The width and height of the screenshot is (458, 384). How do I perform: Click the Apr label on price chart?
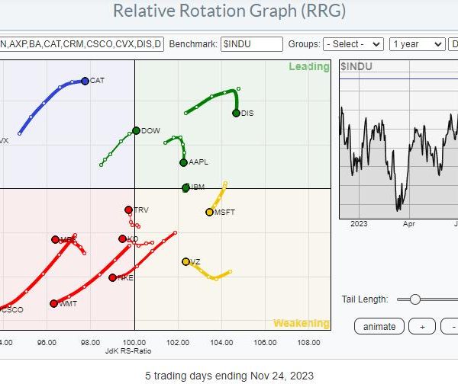[x=409, y=224]
